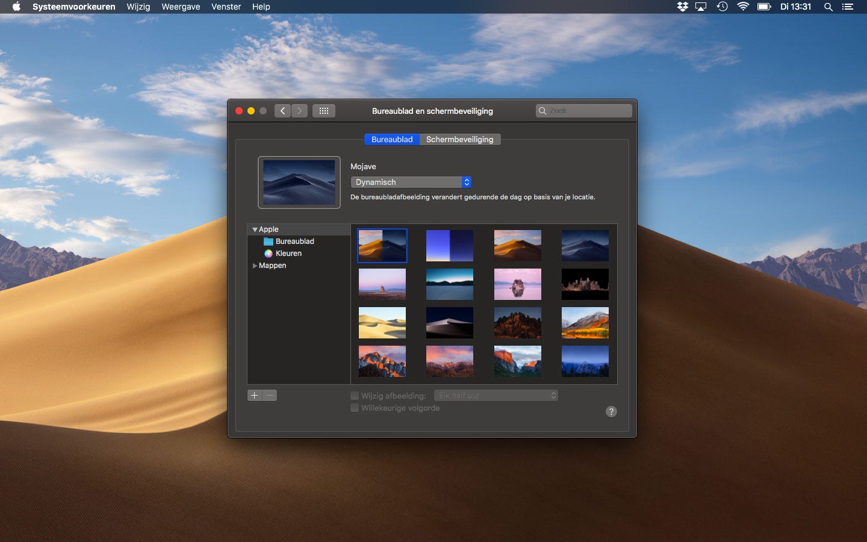
Task: Toggle the Willekeurige volgorde checkbox
Action: (355, 408)
